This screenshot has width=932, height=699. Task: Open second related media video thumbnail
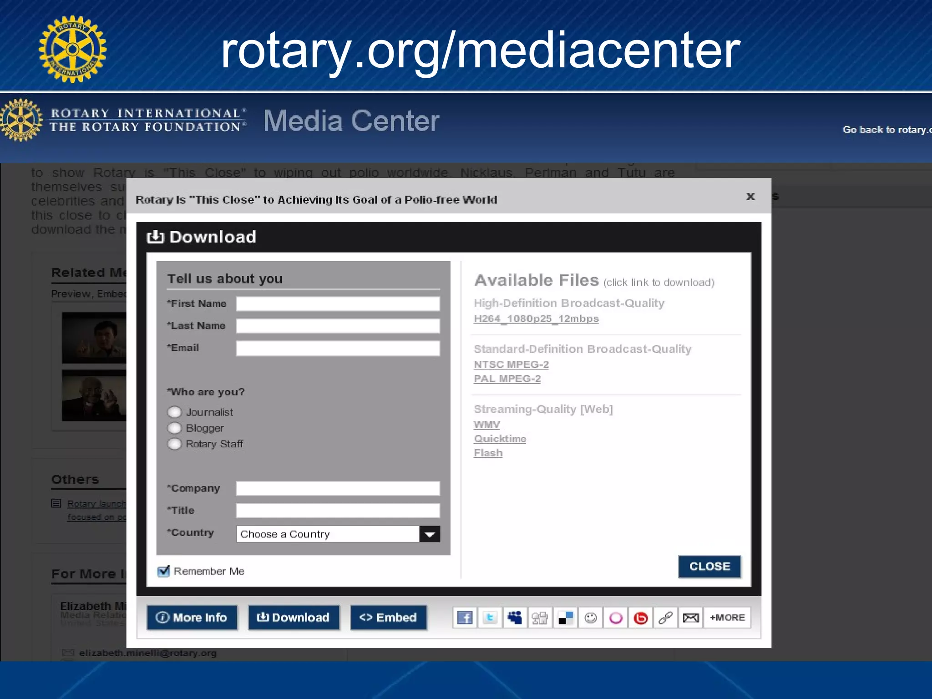(x=94, y=395)
